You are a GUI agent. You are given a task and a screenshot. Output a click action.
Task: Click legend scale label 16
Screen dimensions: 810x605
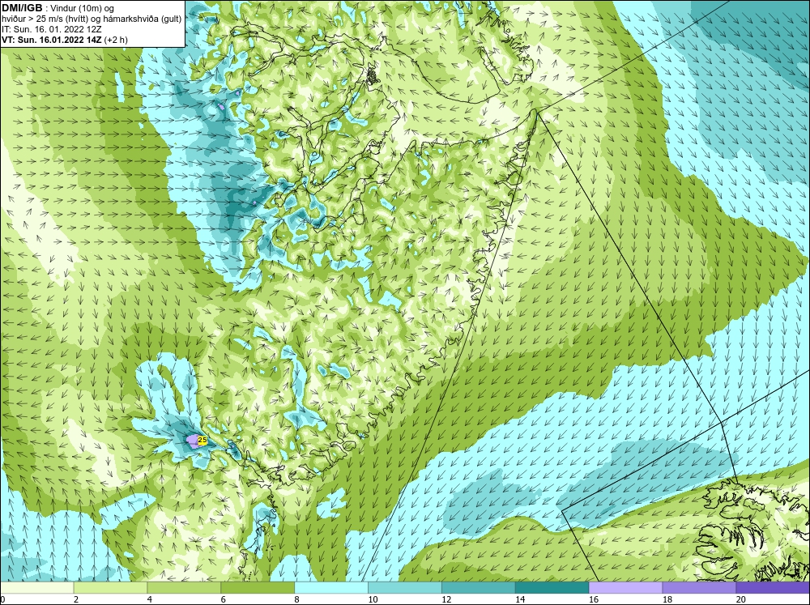point(594,599)
